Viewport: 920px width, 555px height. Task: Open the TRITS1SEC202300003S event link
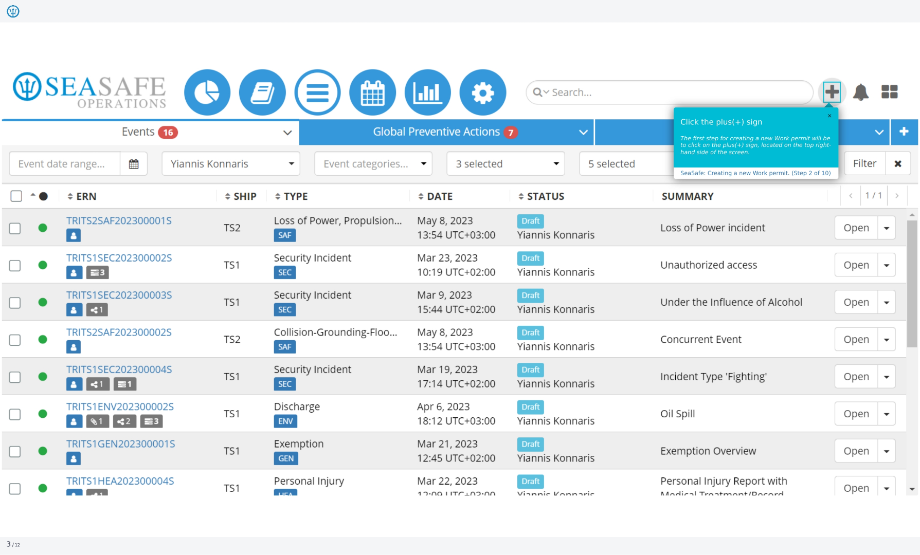119,295
